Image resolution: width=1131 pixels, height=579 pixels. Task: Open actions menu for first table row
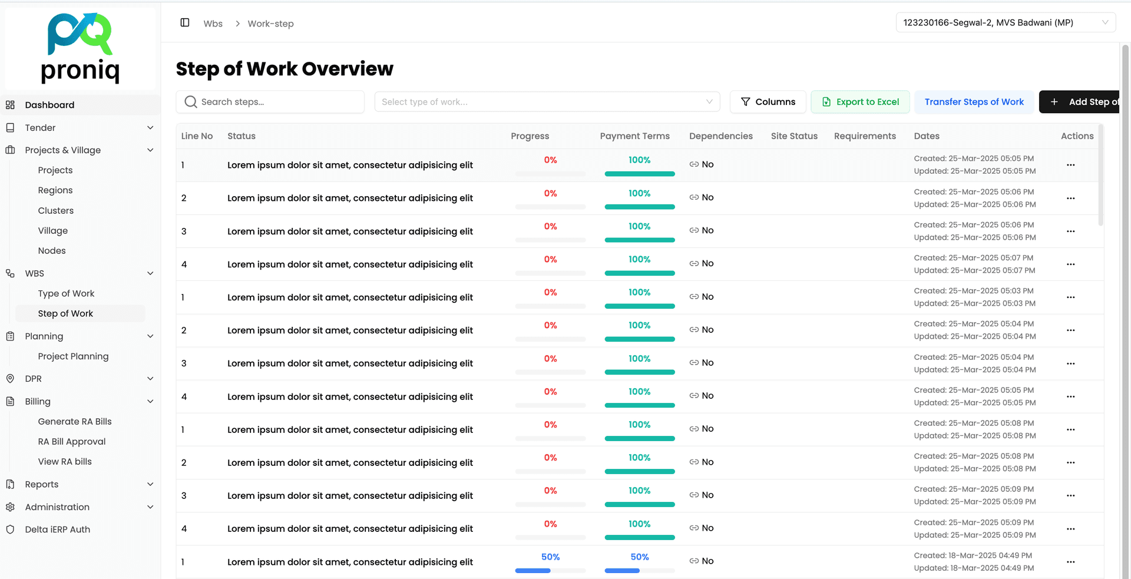pos(1070,165)
